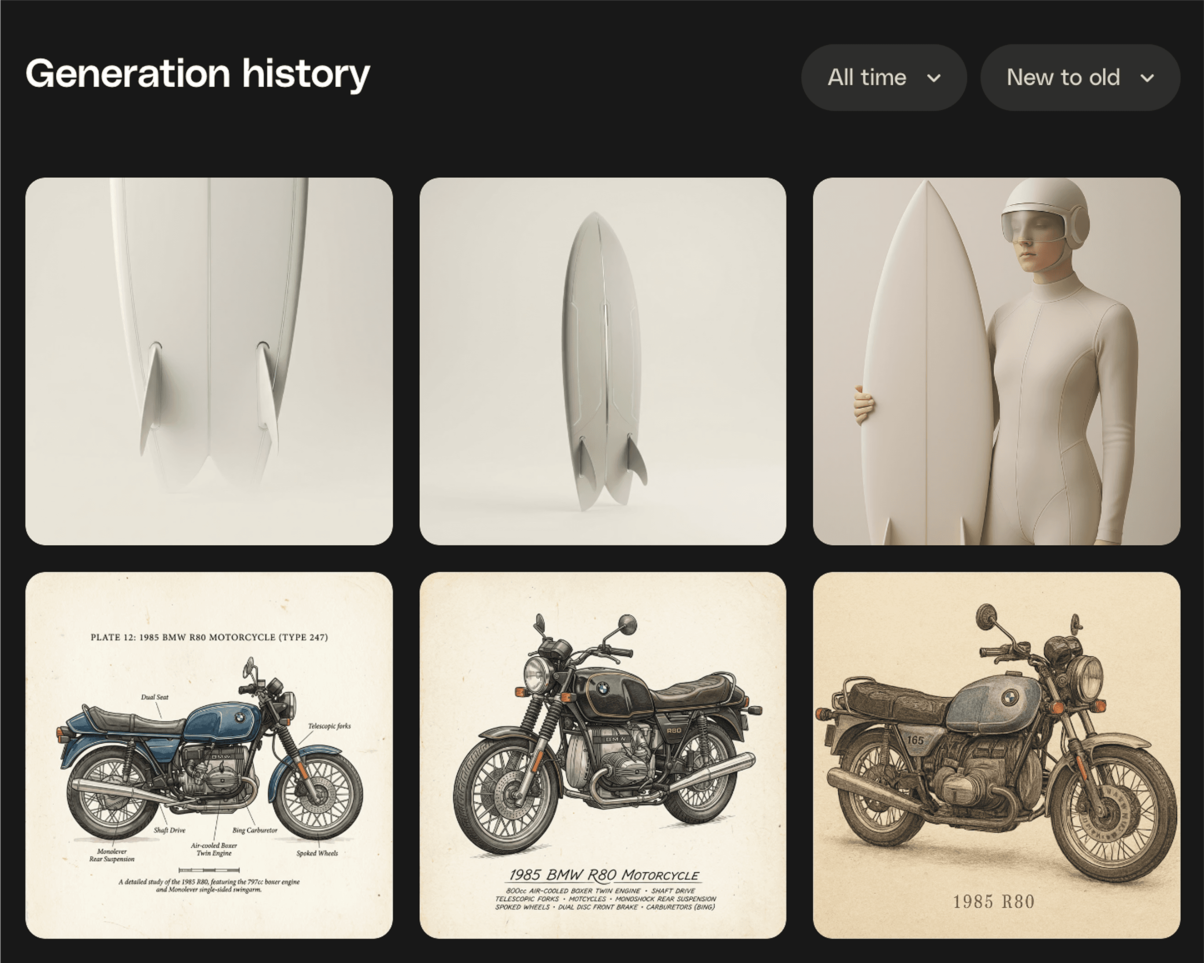Open the helmeted mannequin with surfboard thumbnail
1204x963 pixels.
(996, 361)
